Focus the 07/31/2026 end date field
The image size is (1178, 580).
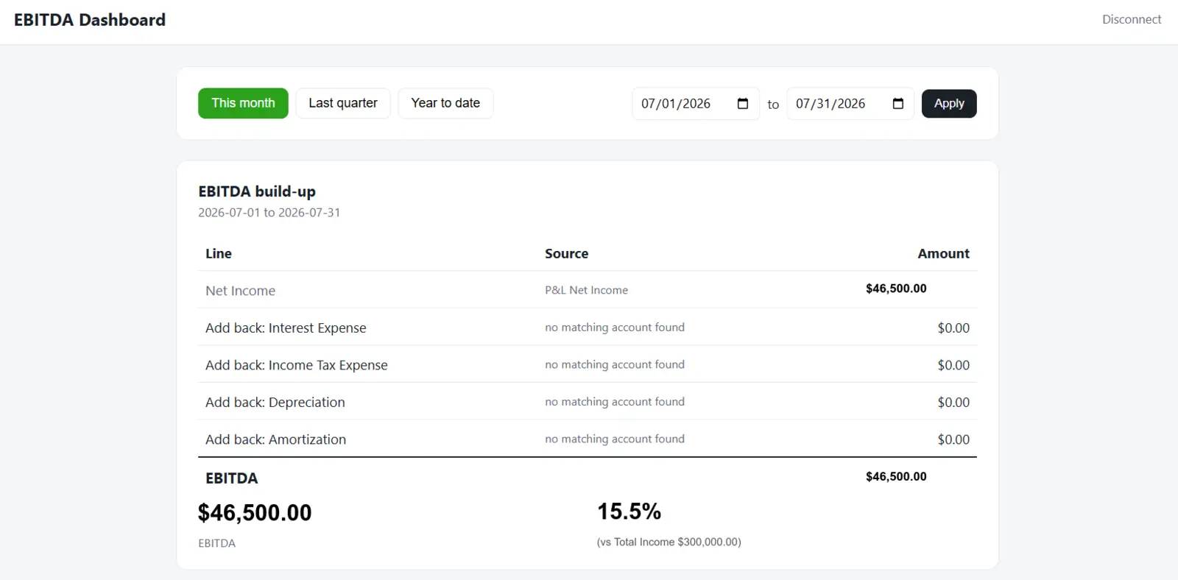(850, 104)
